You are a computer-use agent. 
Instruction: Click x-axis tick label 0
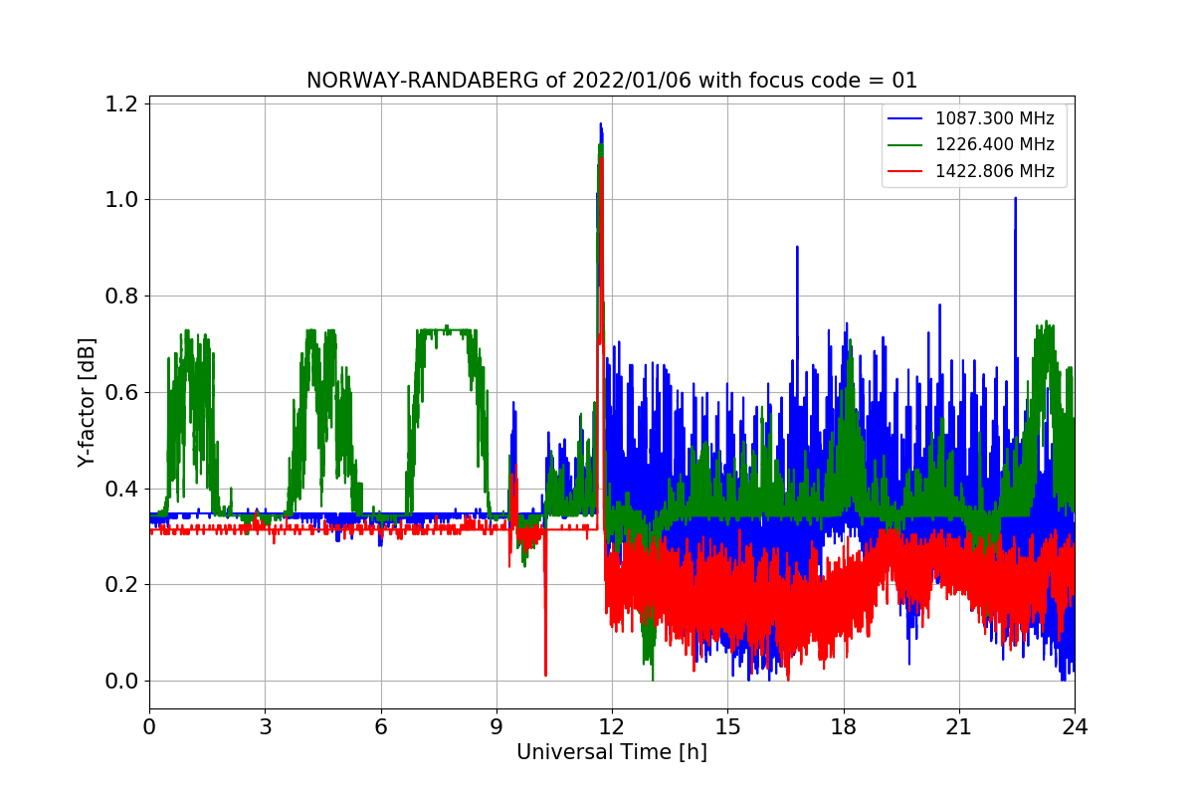pyautogui.click(x=149, y=726)
